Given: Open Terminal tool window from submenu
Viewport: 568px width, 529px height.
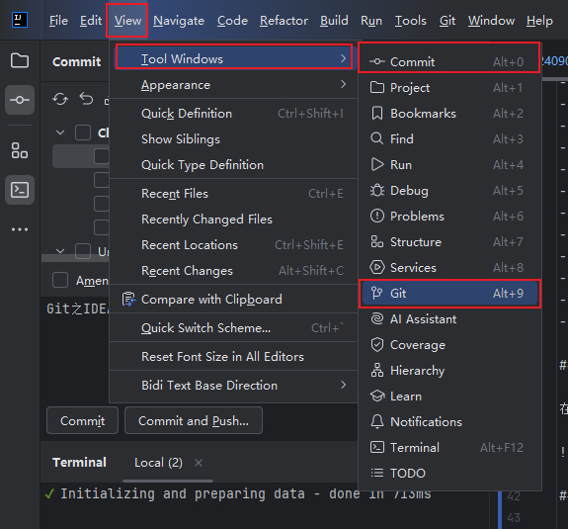Looking at the screenshot, I should coord(448,447).
